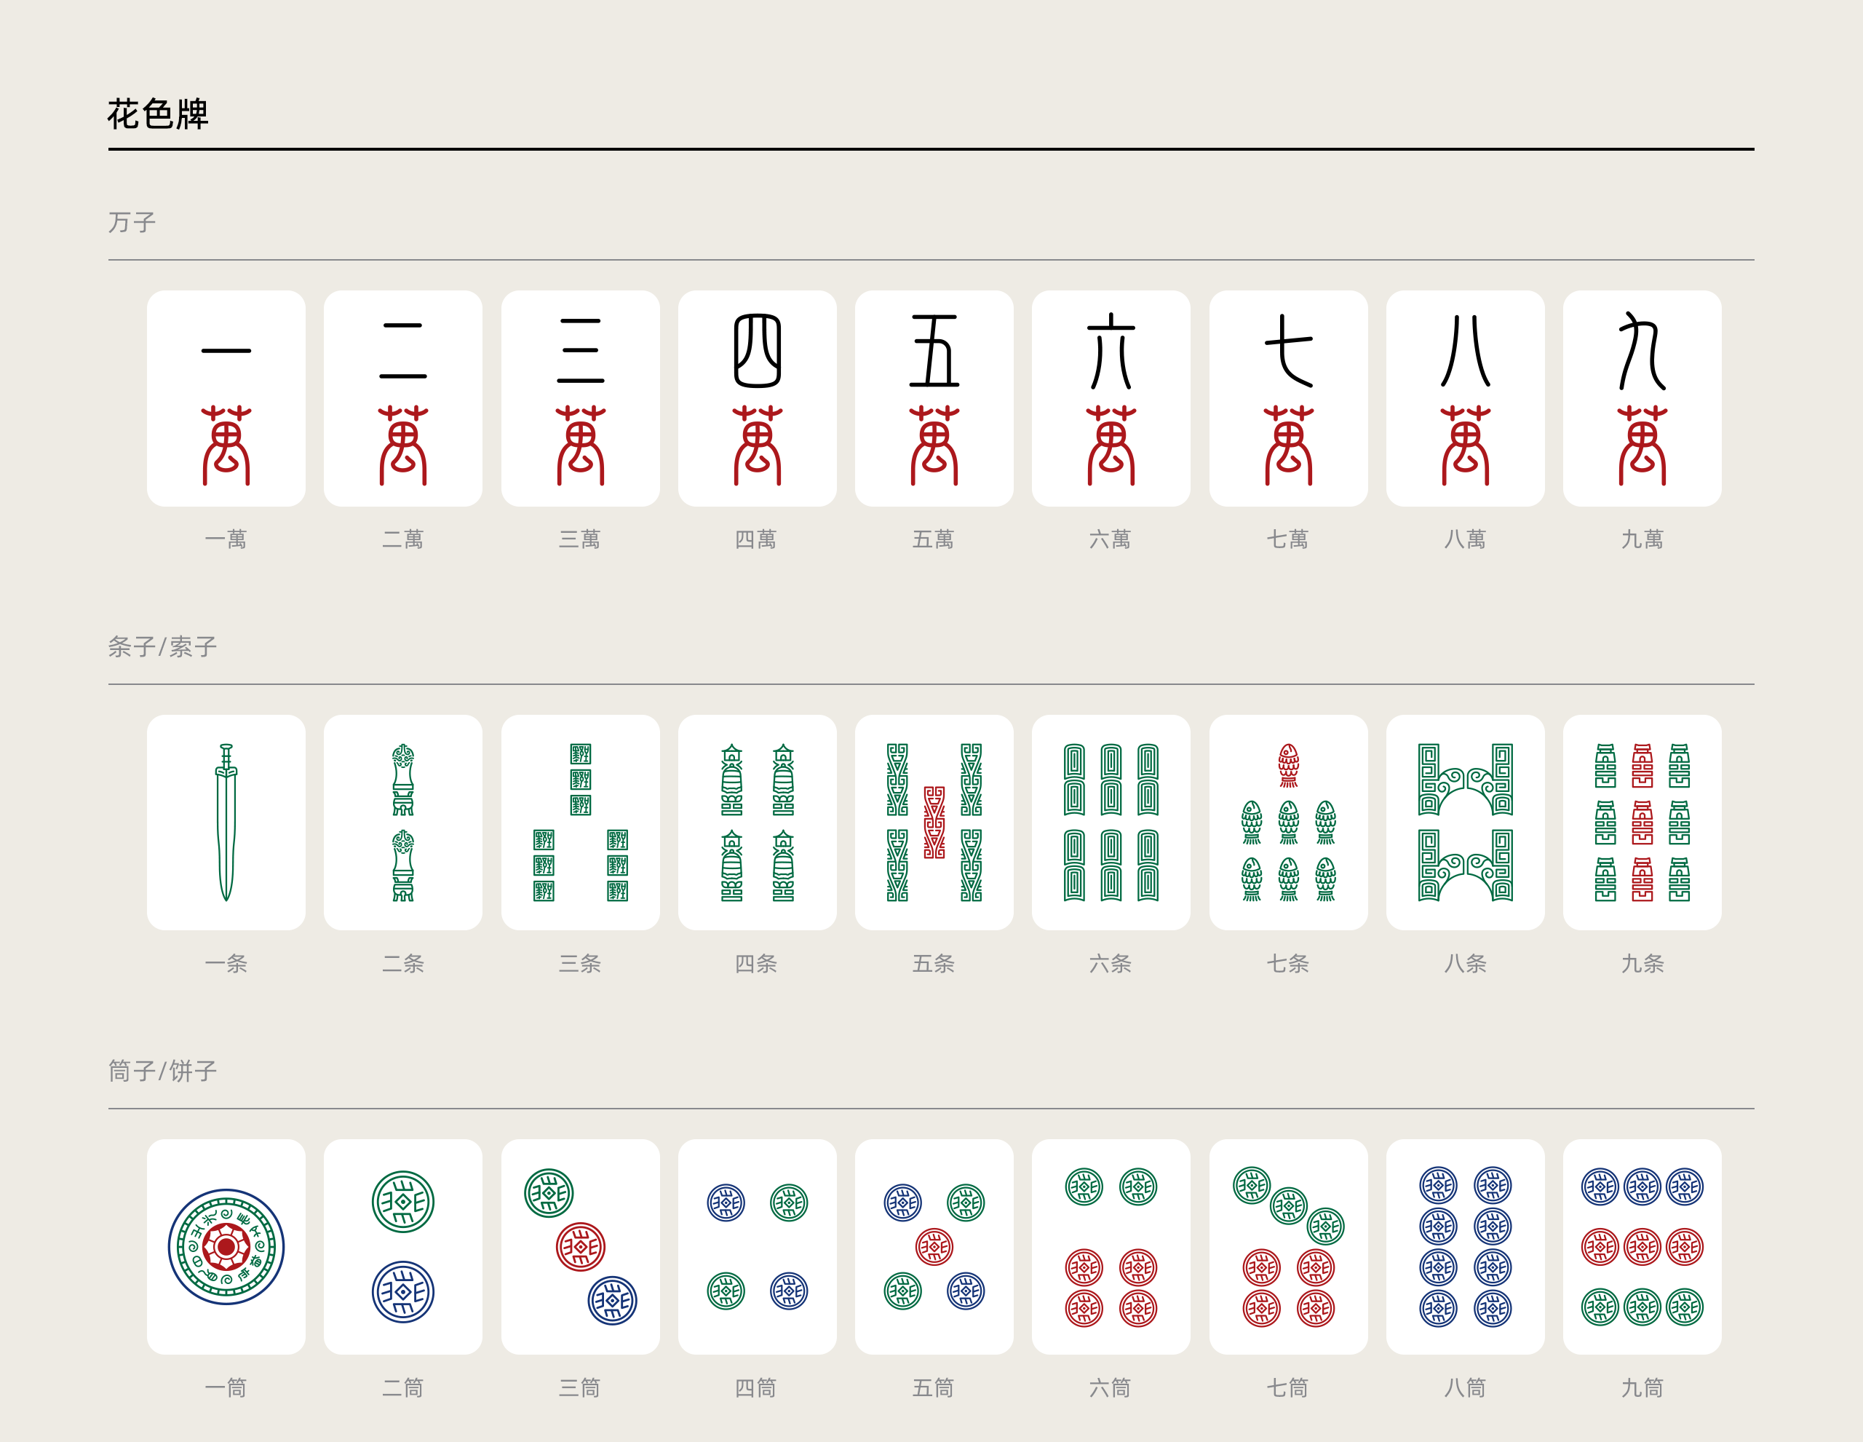Click the 条子/索子 section label
1863x1442 pixels.
[x=162, y=647]
